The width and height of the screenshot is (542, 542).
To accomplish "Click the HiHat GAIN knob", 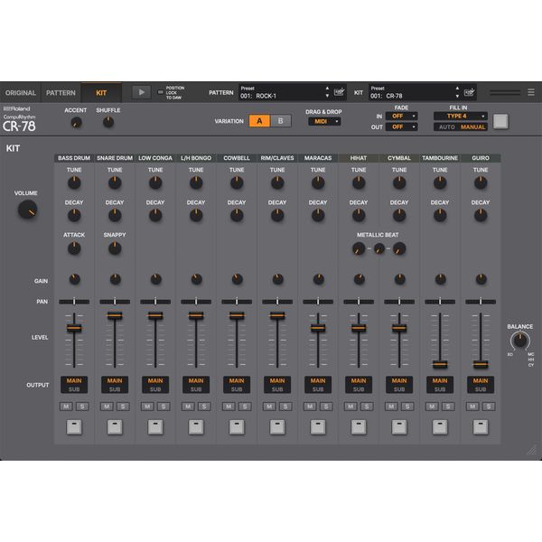I will pyautogui.click(x=359, y=279).
